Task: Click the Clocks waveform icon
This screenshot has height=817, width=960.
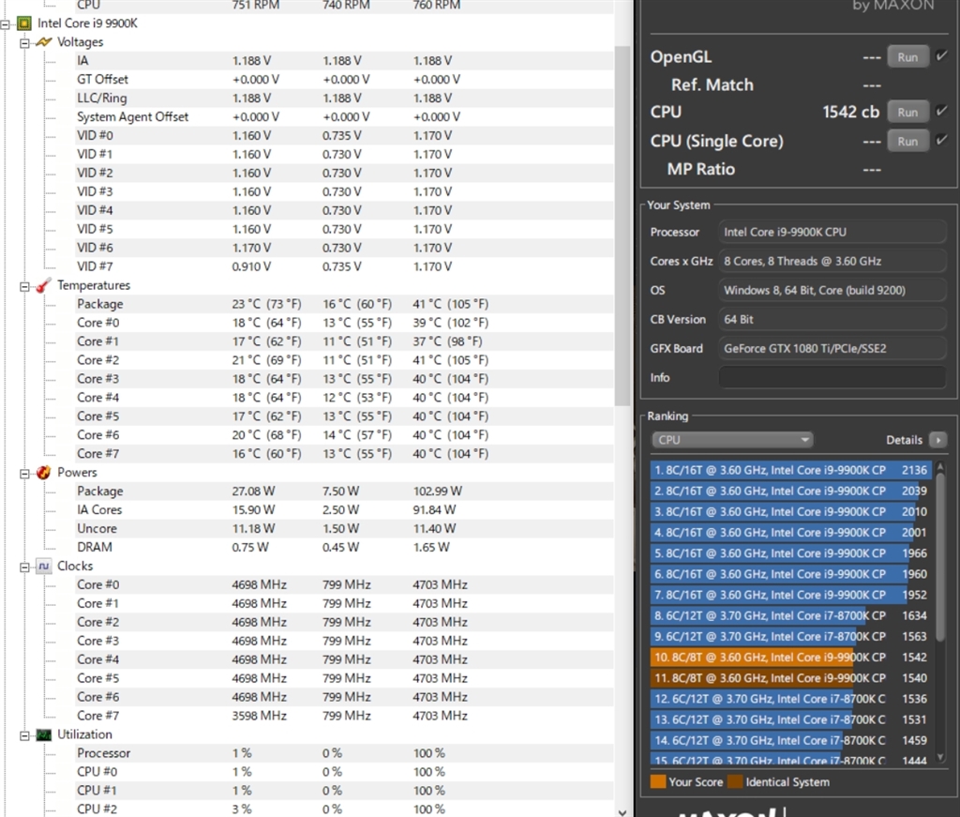Action: point(43,566)
